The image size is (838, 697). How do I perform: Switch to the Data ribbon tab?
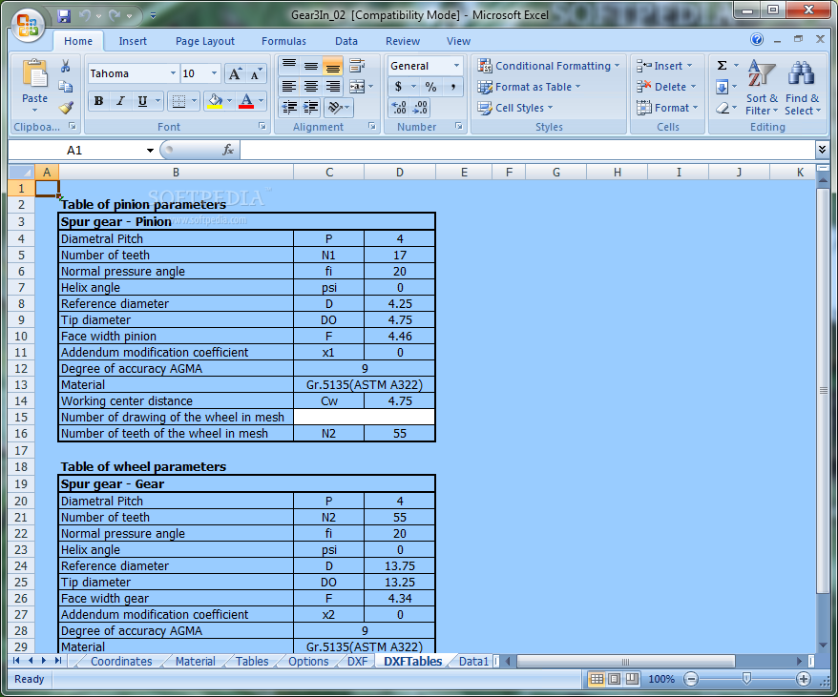click(346, 41)
